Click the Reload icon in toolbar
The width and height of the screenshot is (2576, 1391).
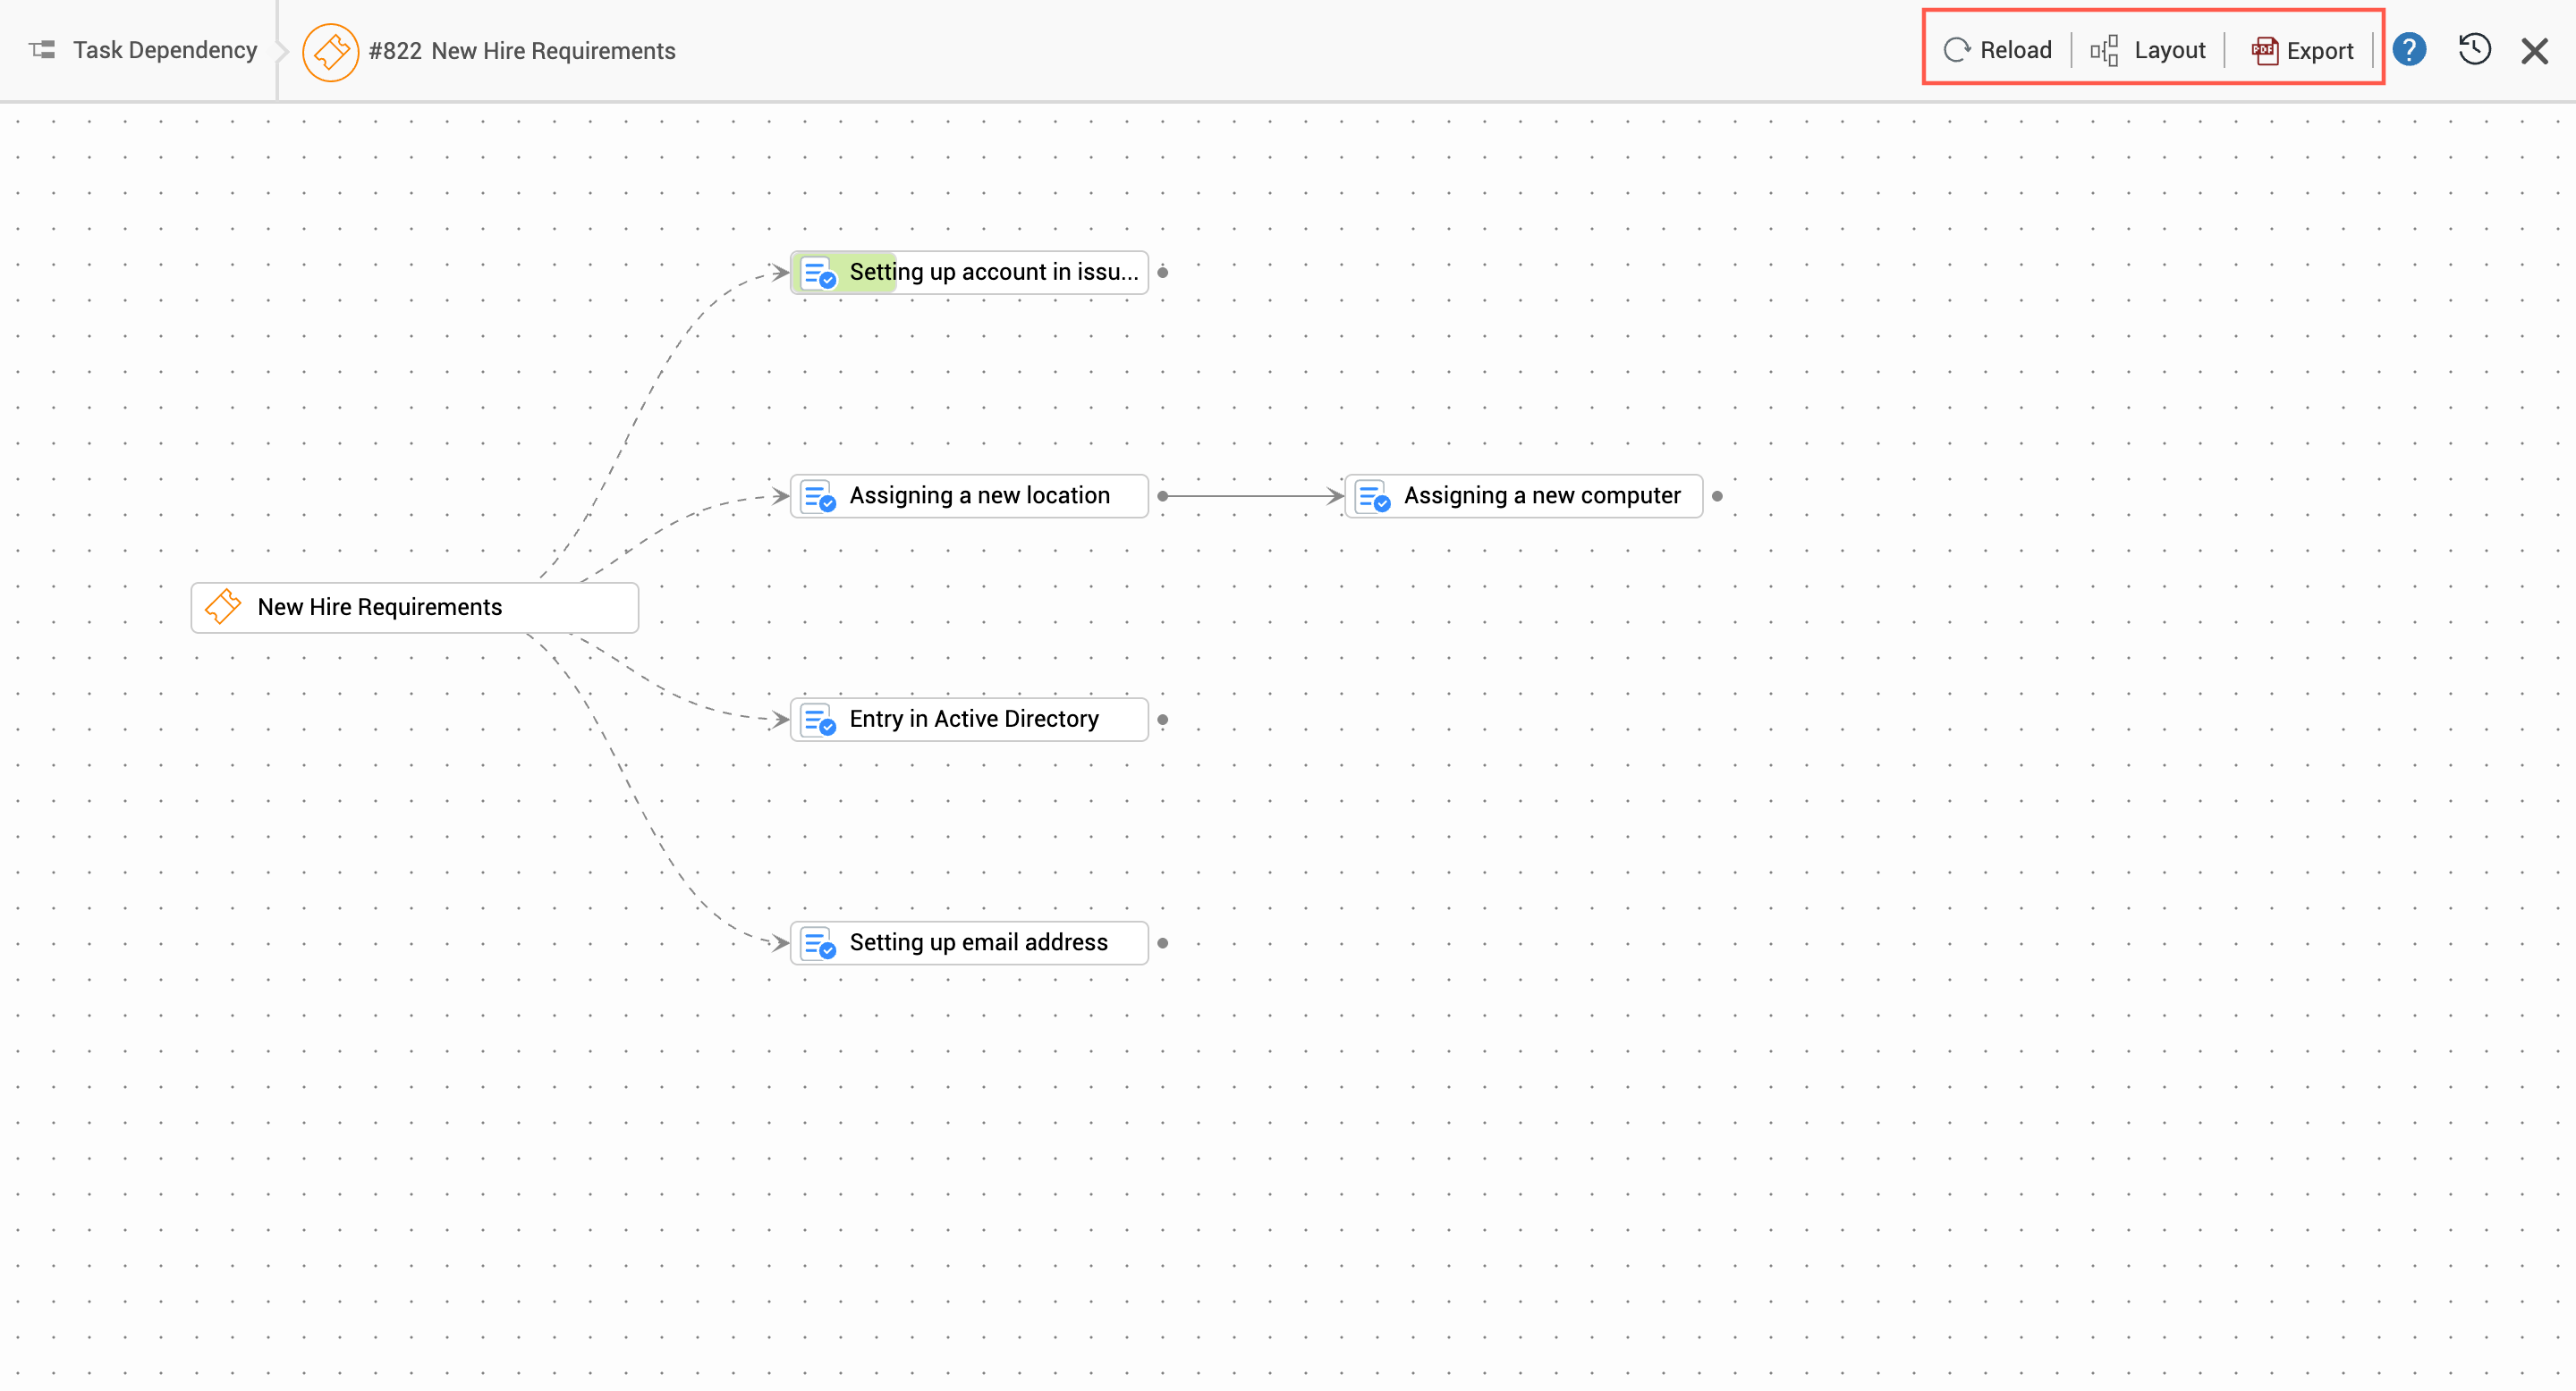pos(1956,50)
